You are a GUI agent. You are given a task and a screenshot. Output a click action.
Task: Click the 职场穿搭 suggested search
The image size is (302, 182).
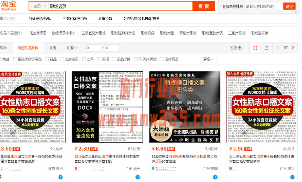click(148, 33)
